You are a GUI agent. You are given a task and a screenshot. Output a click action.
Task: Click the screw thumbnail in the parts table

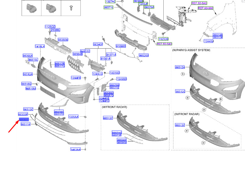coord(71,8)
